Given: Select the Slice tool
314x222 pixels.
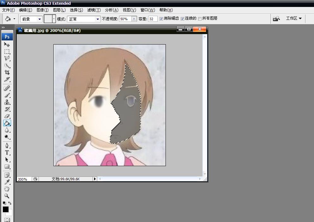Looking at the screenshot, I should [7, 79].
